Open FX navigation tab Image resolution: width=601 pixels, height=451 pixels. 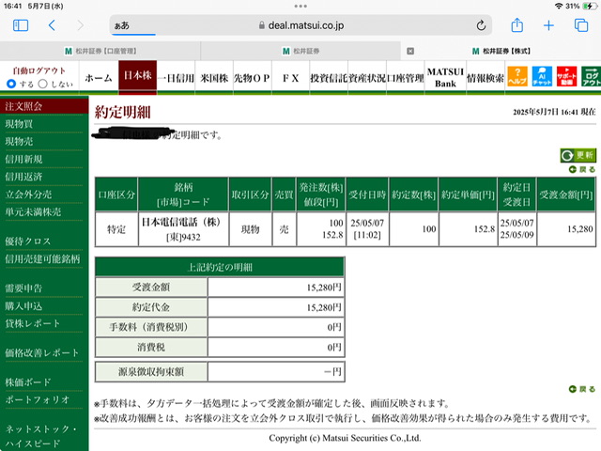coord(290,78)
